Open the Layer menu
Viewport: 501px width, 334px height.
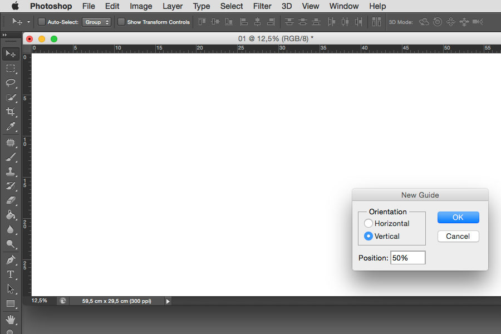click(x=173, y=6)
